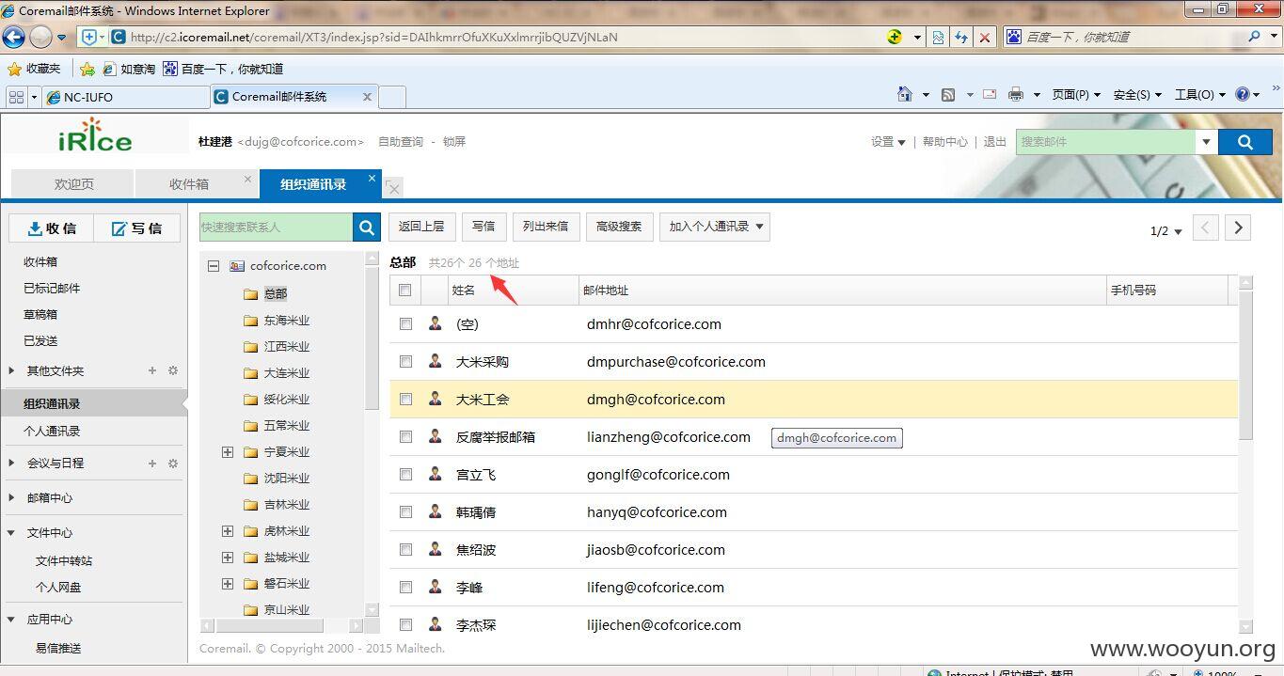
Task: Click the quick contact search magnifier icon
Action: (x=366, y=227)
